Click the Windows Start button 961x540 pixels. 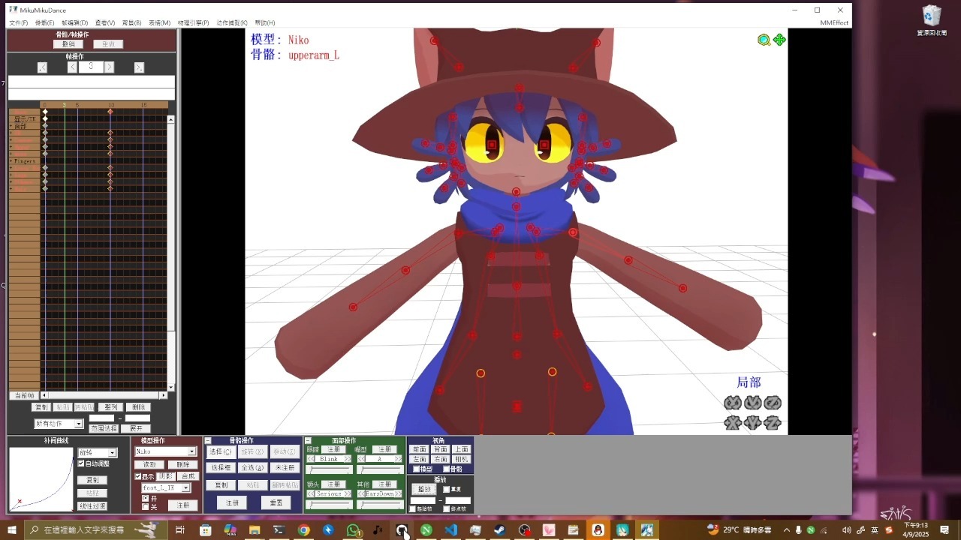click(11, 530)
